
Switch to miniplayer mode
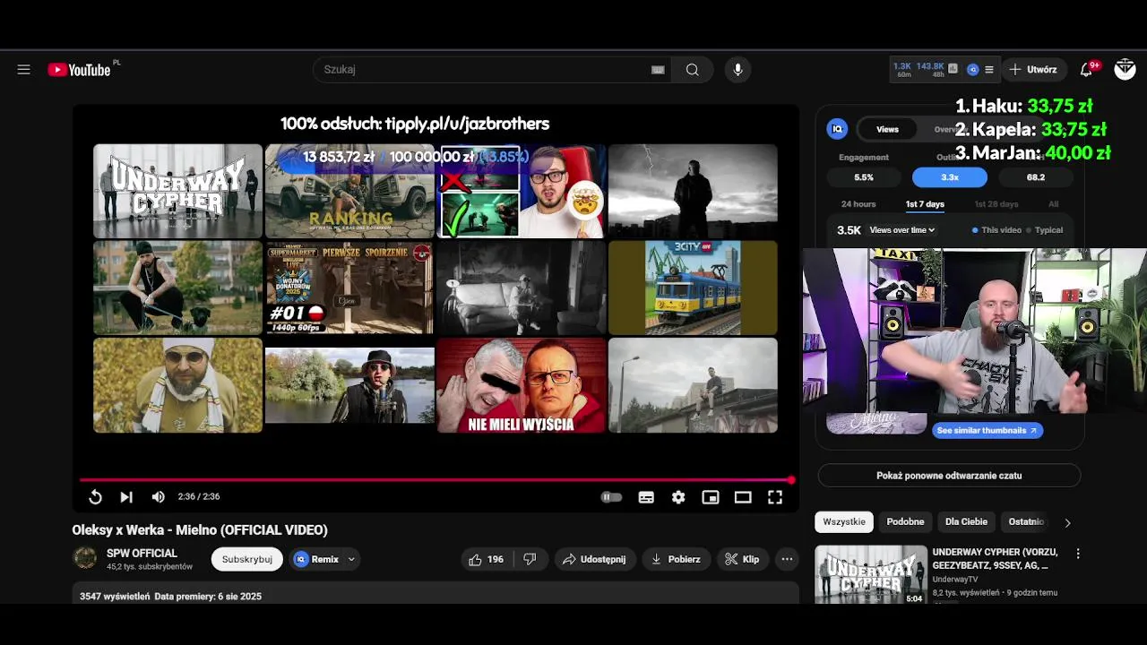[x=711, y=497]
